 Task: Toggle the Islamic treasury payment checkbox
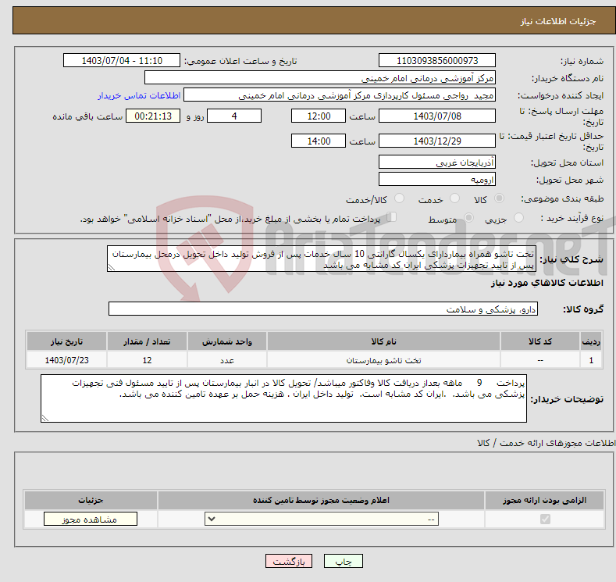[x=391, y=217]
